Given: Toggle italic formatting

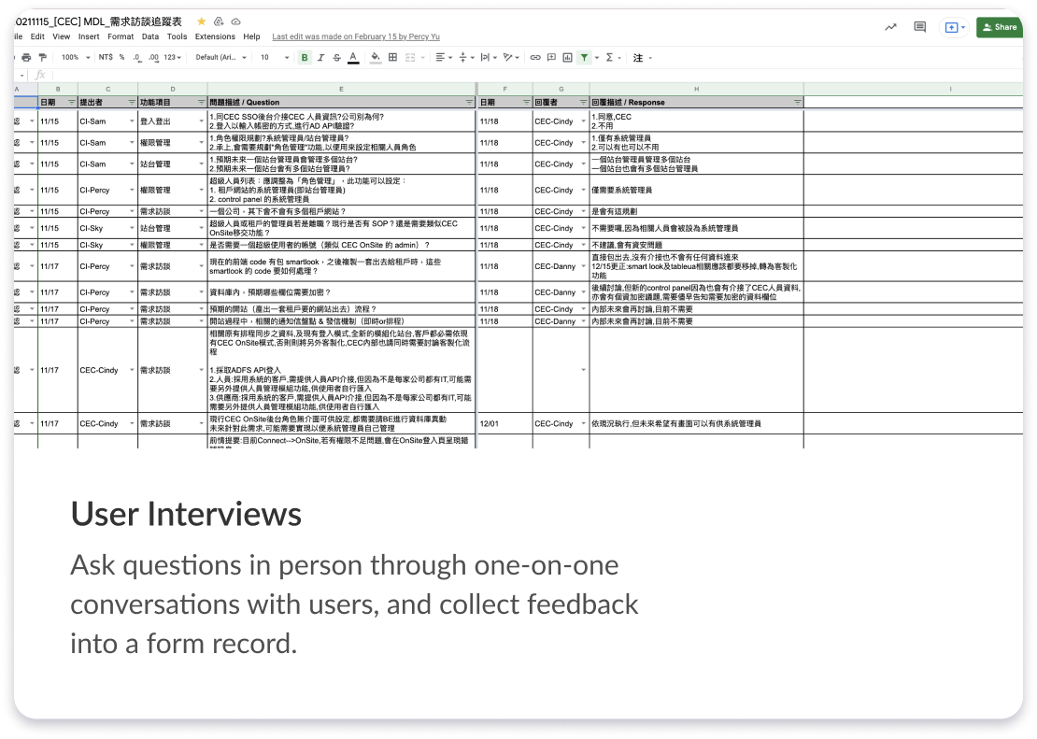Looking at the screenshot, I should [320, 58].
